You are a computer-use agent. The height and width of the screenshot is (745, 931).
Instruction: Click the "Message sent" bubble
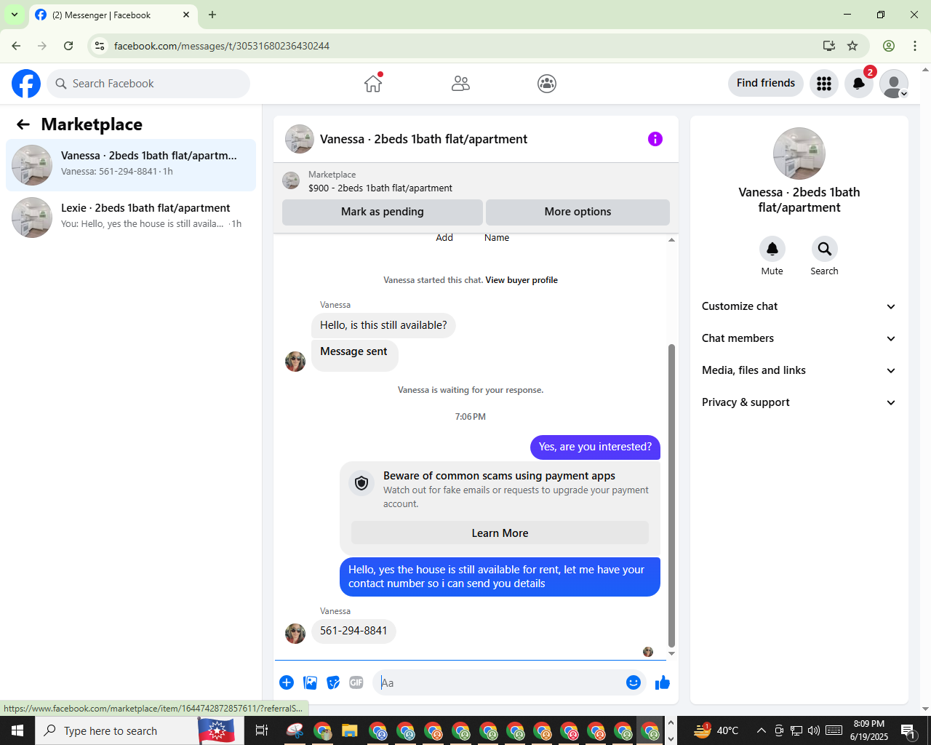[354, 354]
